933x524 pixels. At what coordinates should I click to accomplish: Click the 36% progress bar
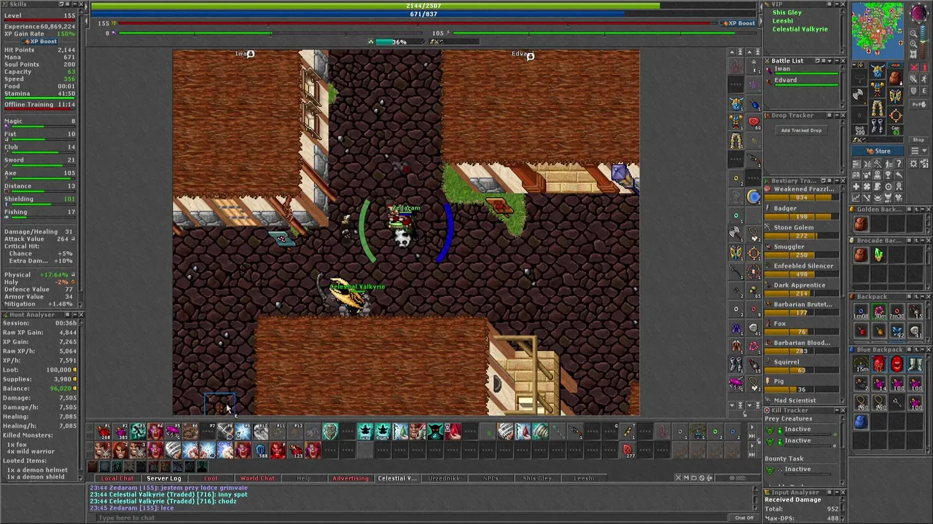(x=399, y=41)
